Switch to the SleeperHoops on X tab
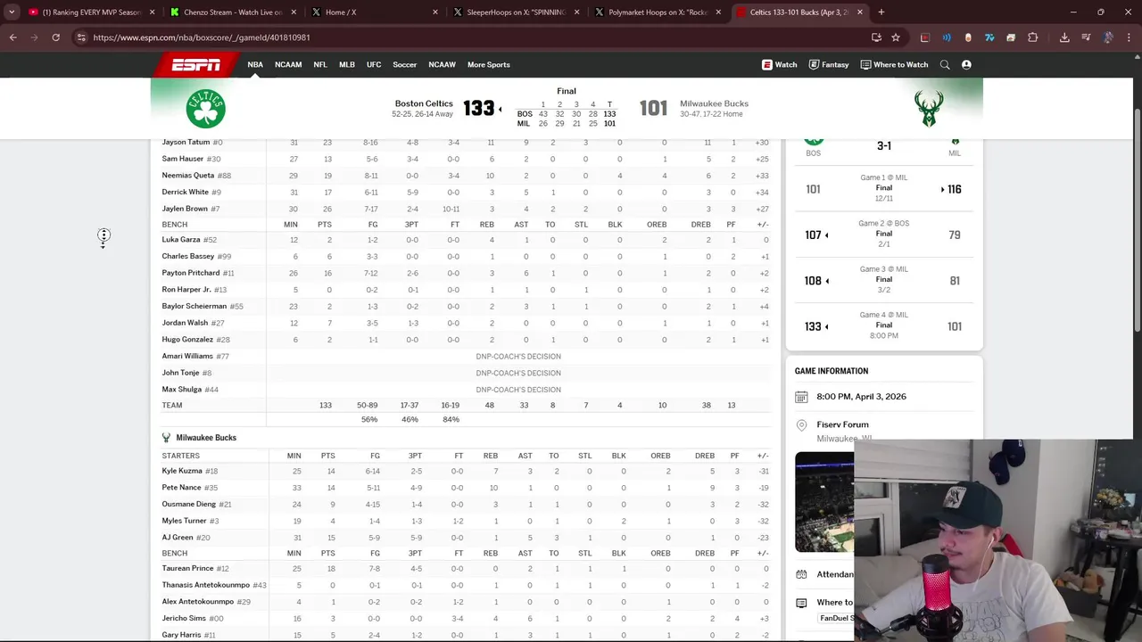The image size is (1142, 642). [x=515, y=12]
